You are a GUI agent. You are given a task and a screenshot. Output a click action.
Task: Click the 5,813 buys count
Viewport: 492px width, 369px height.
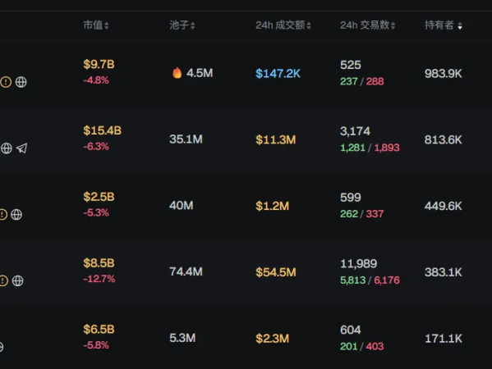click(353, 280)
